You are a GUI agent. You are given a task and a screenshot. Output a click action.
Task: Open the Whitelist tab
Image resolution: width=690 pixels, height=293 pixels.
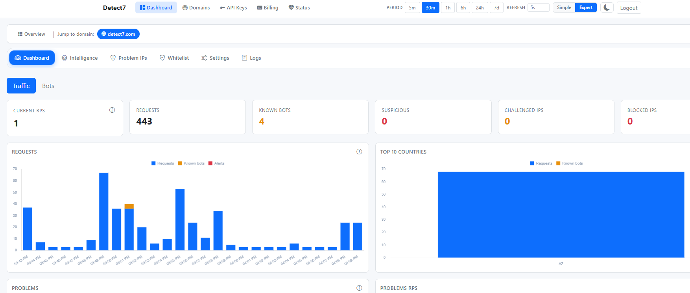174,58
